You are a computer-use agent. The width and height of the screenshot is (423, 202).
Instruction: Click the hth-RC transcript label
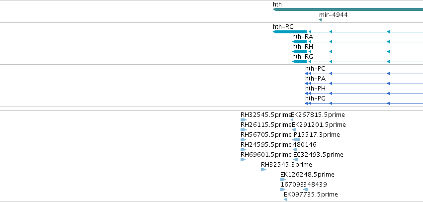pyautogui.click(x=283, y=27)
